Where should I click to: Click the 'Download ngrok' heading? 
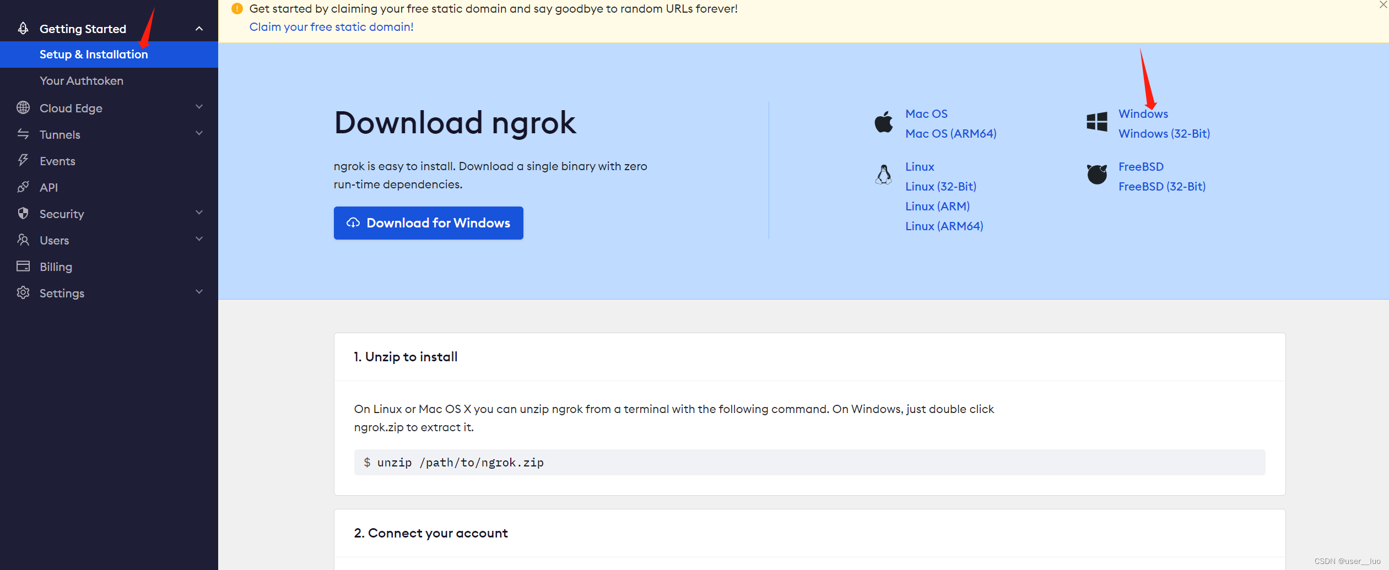(x=455, y=122)
